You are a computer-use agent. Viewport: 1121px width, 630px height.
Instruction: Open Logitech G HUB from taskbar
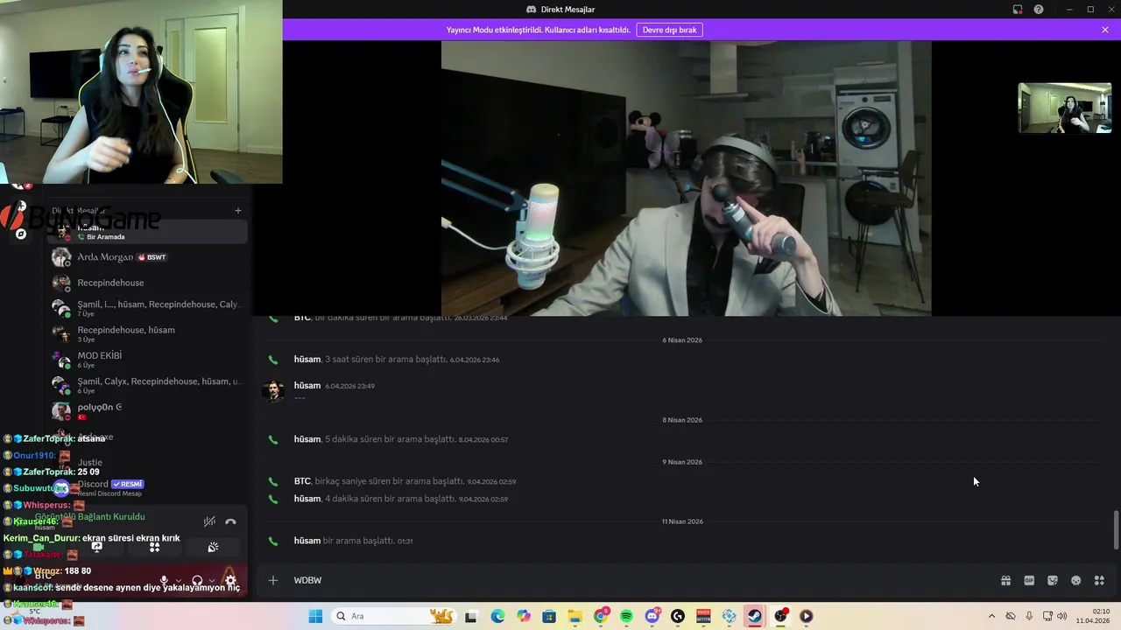point(678,616)
